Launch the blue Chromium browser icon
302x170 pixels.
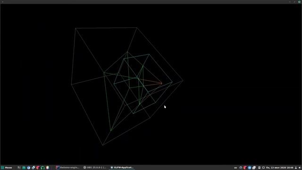coord(28,168)
